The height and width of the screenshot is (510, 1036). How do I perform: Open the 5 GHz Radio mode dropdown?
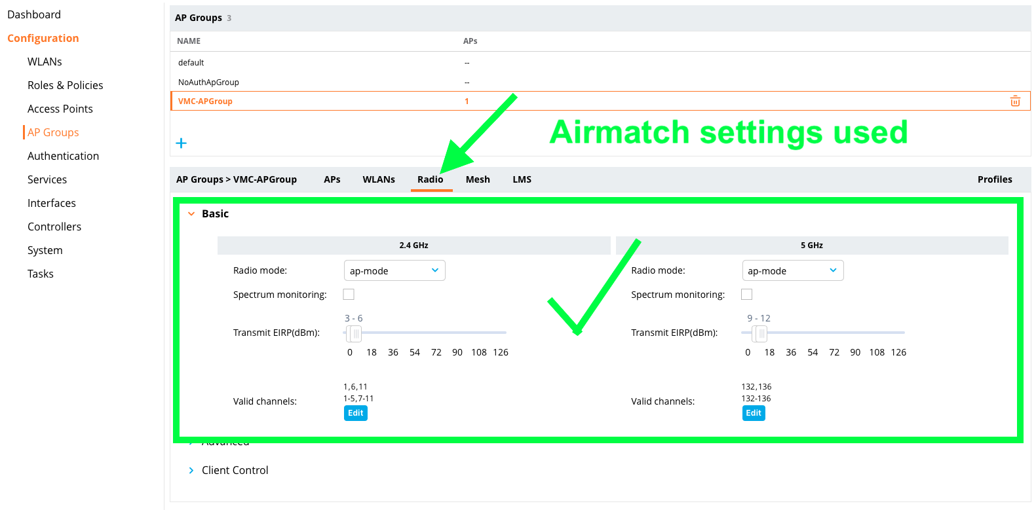point(793,270)
